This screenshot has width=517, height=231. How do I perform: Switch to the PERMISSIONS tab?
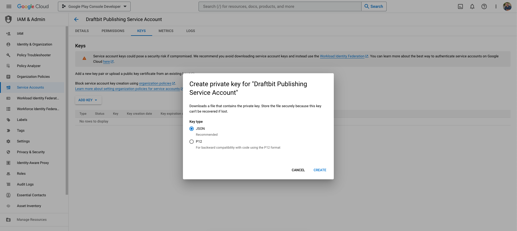[x=113, y=31]
